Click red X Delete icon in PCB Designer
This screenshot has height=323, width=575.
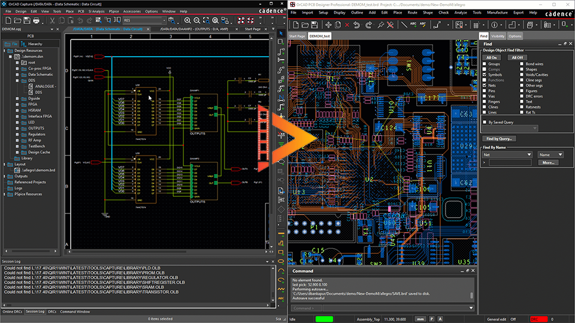pyautogui.click(x=347, y=25)
